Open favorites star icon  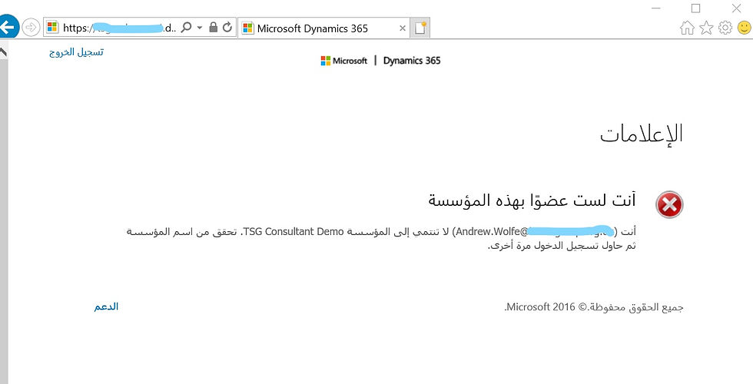[706, 28]
